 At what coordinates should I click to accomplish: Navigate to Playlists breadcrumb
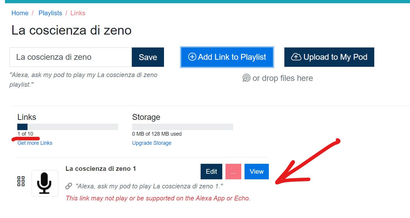50,13
